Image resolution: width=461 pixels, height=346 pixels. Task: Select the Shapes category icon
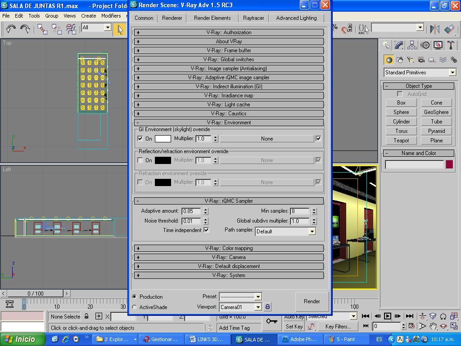pos(400,60)
